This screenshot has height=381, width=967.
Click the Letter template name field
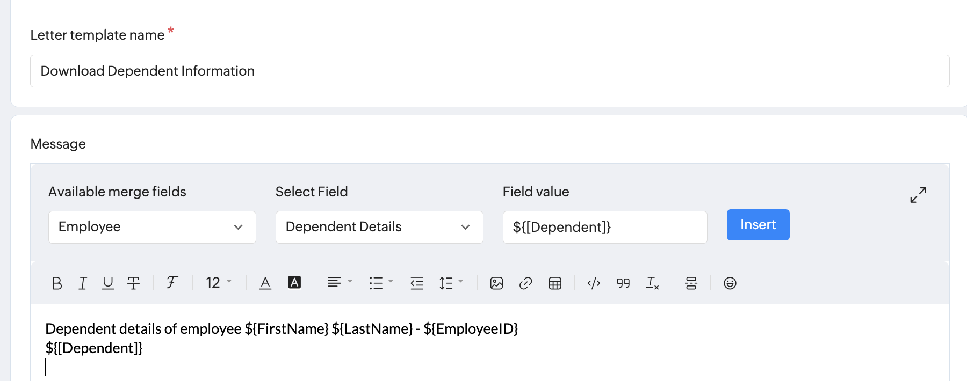pos(489,71)
